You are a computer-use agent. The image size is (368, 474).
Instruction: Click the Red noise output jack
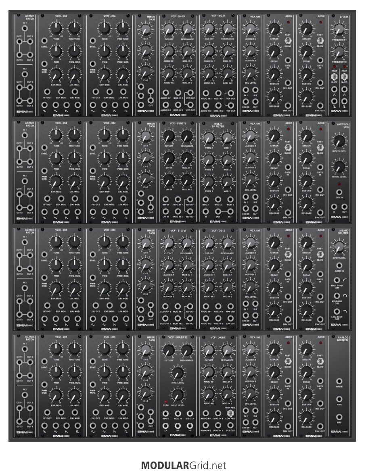click(339, 417)
